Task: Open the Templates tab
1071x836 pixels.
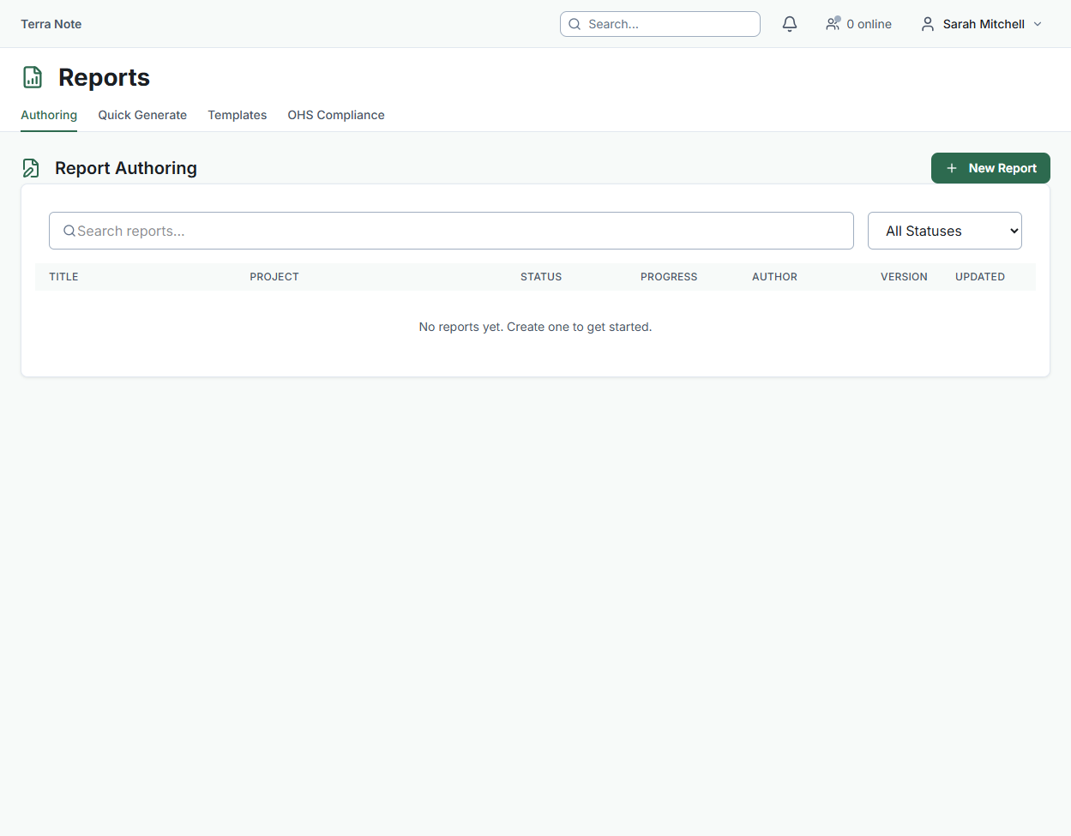Action: (237, 115)
